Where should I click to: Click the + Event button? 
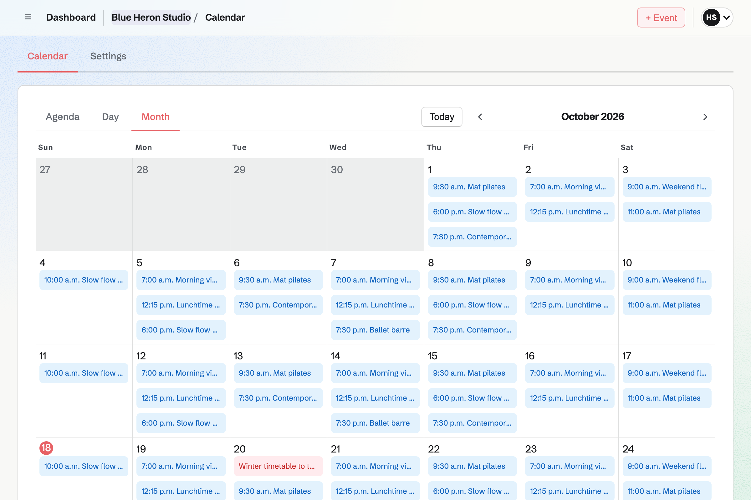coord(661,17)
